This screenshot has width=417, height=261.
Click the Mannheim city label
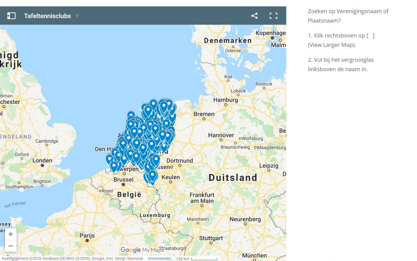[198, 219]
